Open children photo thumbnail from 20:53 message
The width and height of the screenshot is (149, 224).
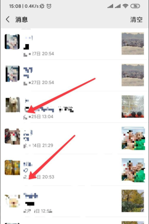[x=133, y=170]
